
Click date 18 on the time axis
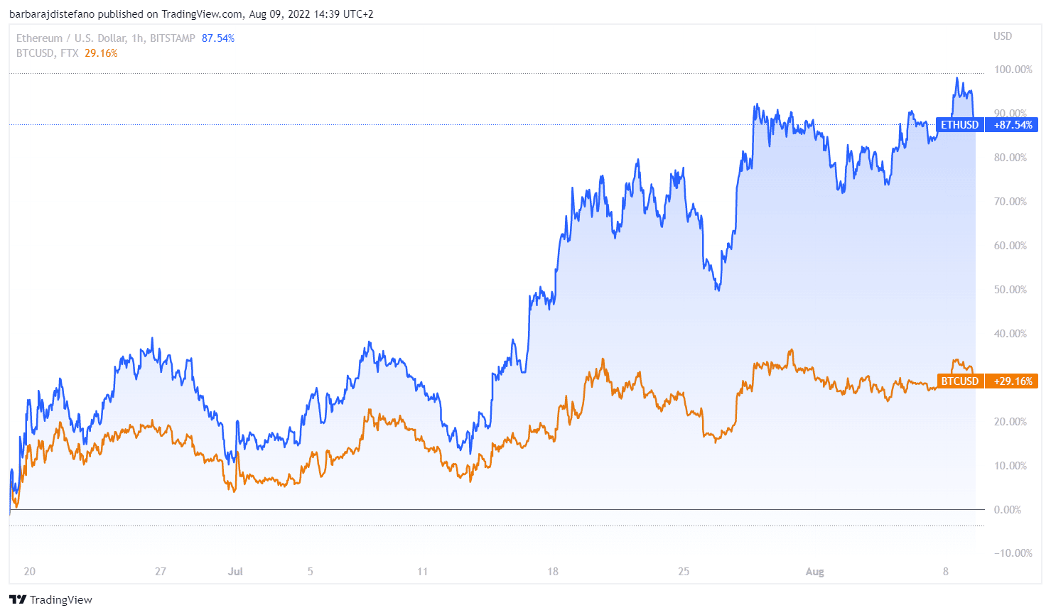tap(553, 572)
